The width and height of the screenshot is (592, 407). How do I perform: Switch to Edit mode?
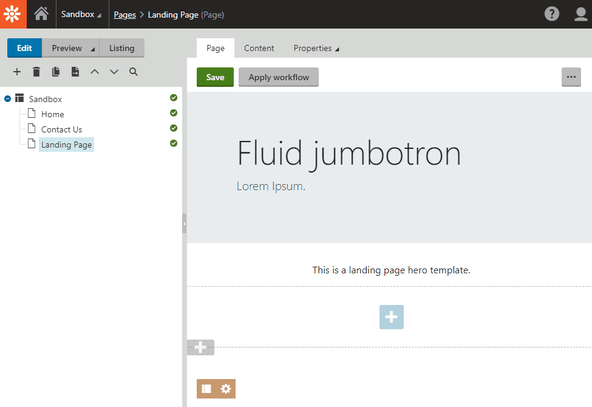[x=24, y=48]
